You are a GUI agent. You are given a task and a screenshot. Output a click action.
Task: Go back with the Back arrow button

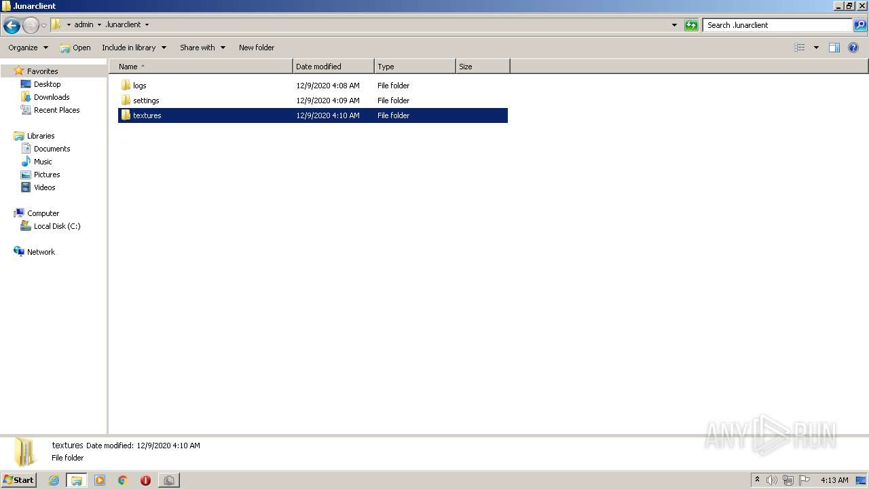12,25
